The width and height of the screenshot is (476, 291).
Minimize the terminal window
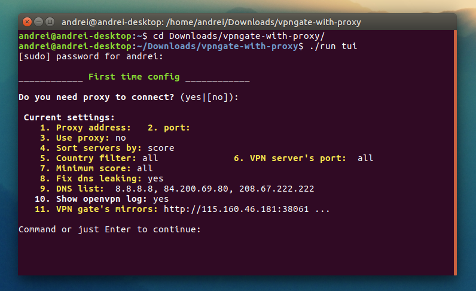(x=38, y=22)
